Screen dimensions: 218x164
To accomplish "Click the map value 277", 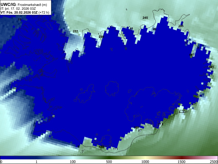I will point(75,31).
